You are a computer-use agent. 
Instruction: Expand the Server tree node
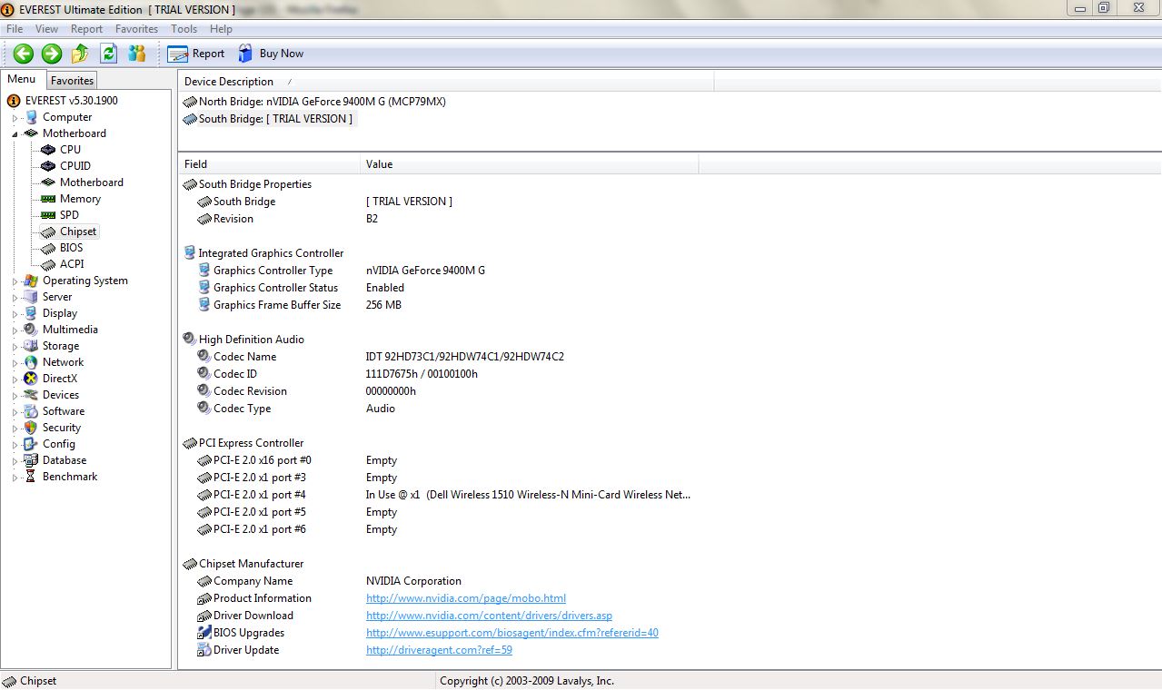(15, 298)
